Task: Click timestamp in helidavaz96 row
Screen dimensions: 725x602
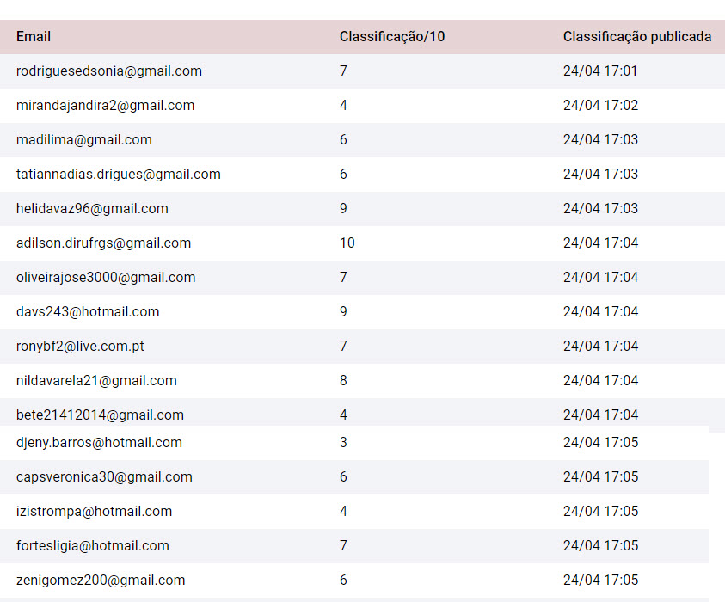Action: (600, 208)
